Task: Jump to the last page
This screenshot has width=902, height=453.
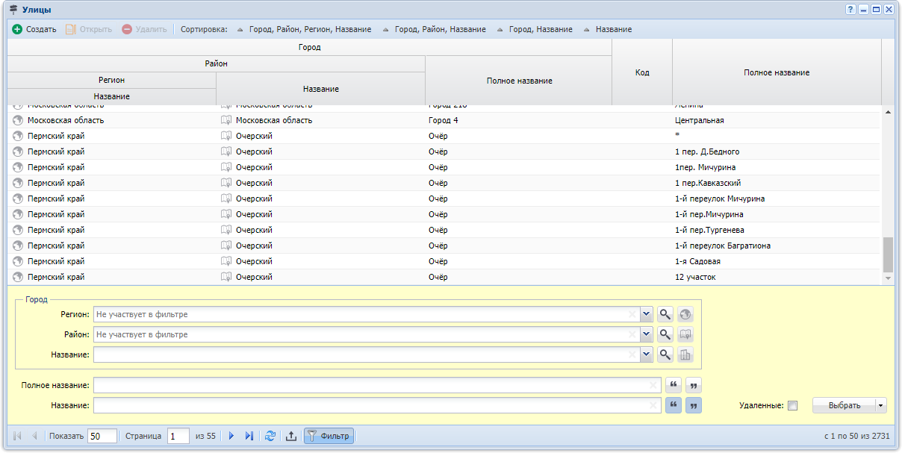Action: pos(249,436)
